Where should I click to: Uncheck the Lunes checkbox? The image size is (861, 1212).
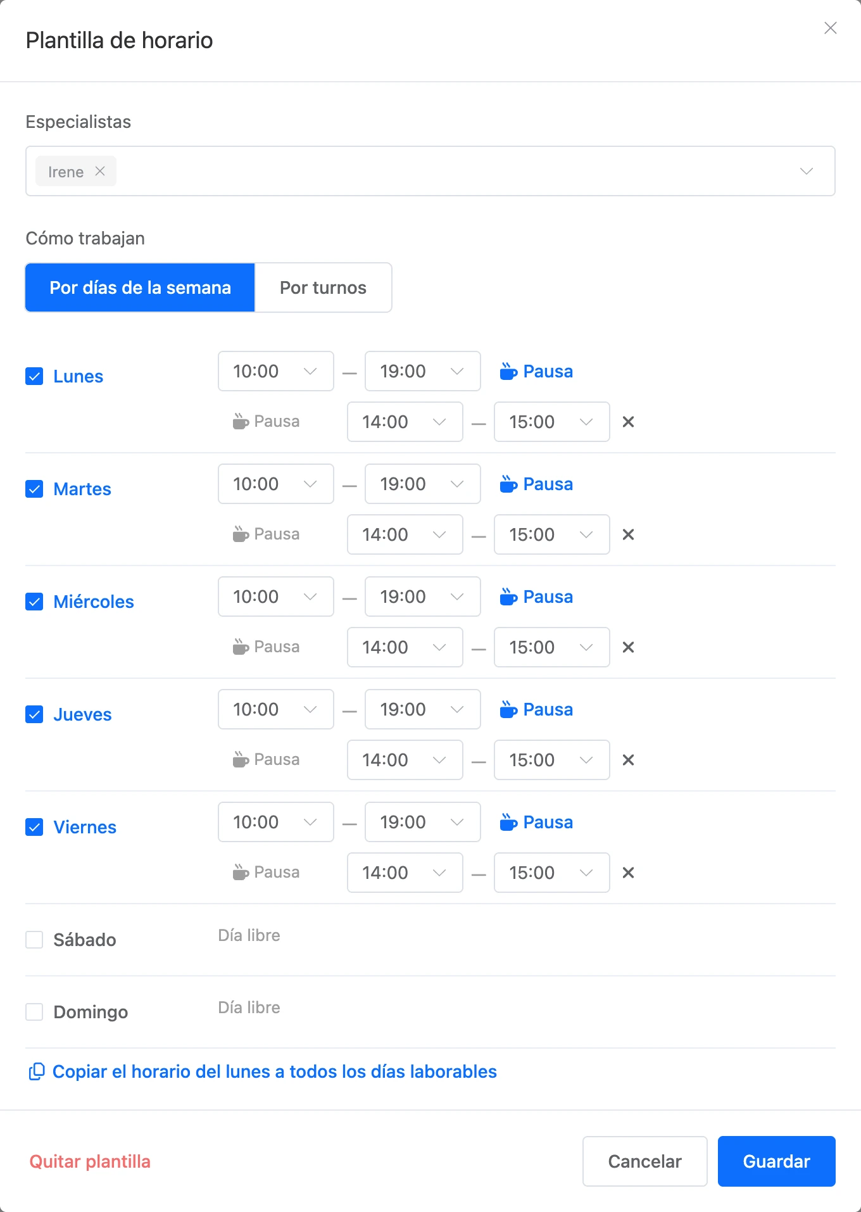point(34,376)
